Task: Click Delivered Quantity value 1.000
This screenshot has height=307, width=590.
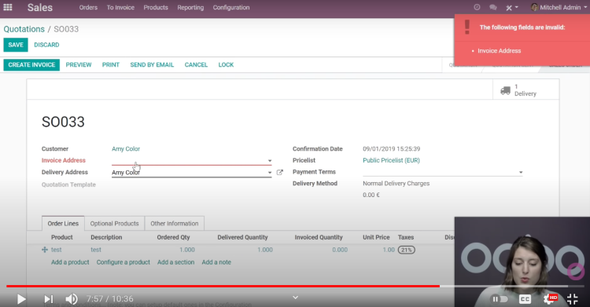Action: 265,250
